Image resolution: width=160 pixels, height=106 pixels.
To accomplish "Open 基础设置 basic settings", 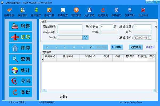I will [x=49, y=12].
